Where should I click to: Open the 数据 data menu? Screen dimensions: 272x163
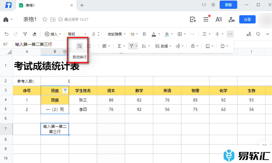163,46
